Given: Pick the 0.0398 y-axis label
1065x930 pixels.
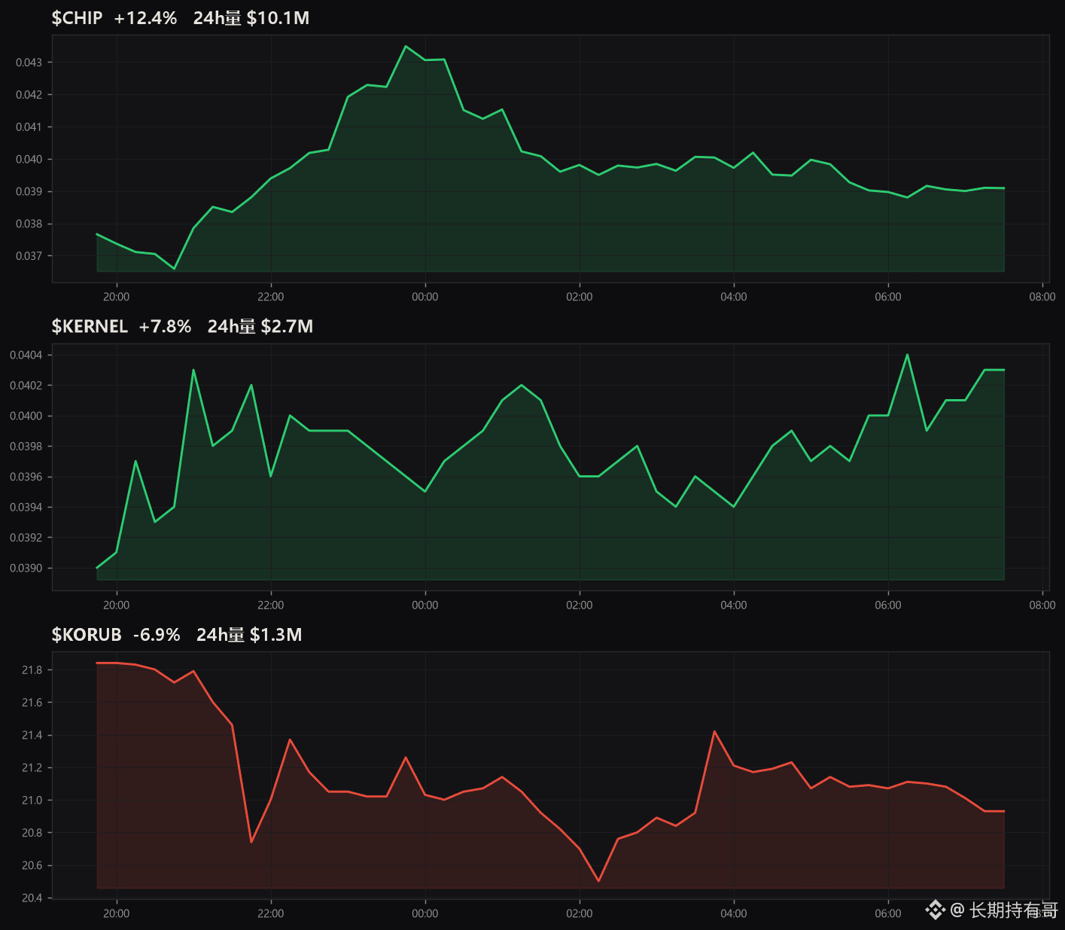Looking at the screenshot, I should (26, 447).
